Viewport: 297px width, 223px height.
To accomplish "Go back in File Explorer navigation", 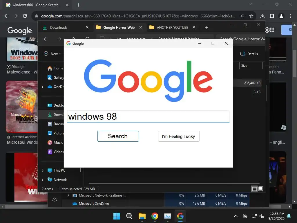I will [46, 39].
